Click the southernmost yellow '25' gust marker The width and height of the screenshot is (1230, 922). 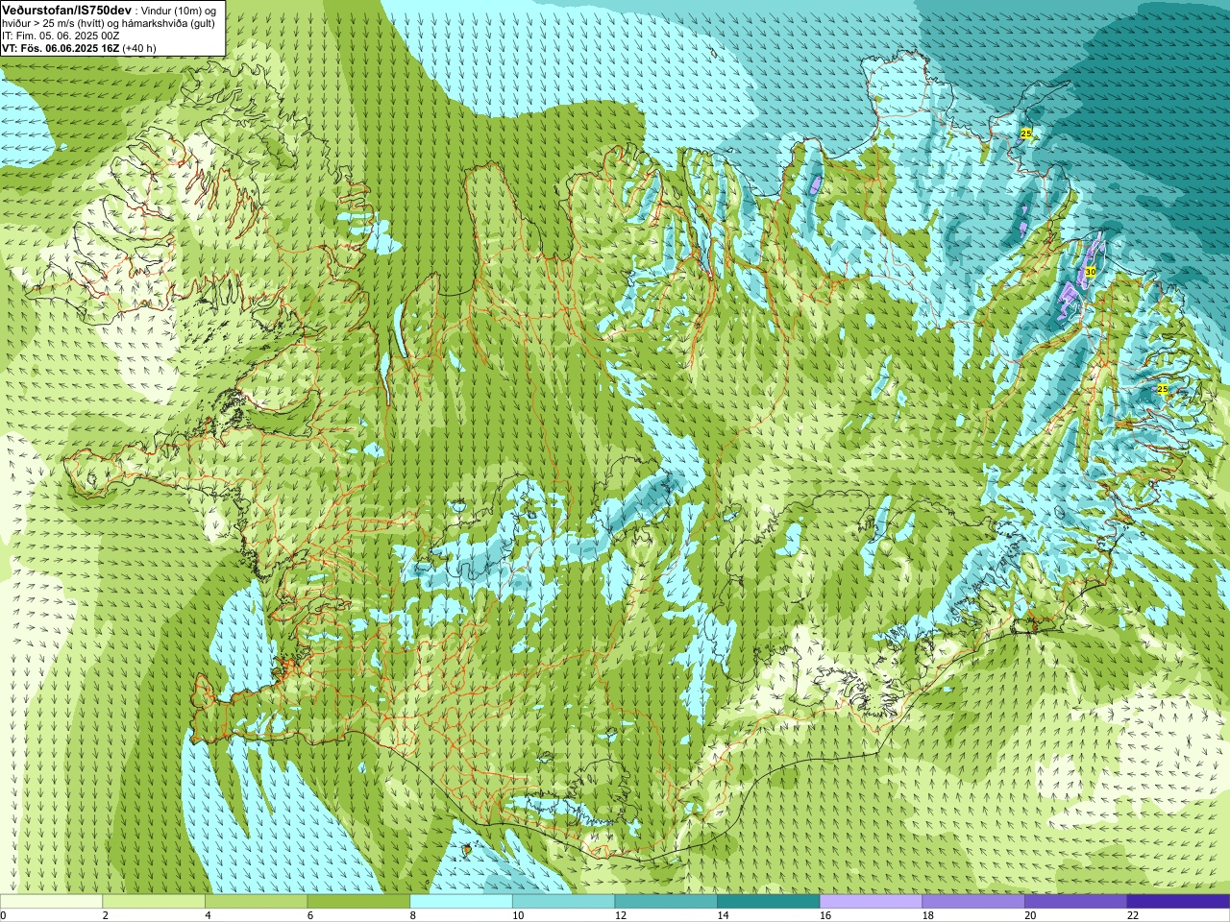tap(1163, 389)
